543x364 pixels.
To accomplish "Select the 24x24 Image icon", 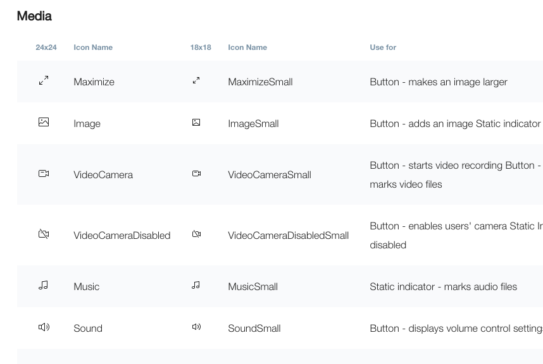I will [x=44, y=123].
